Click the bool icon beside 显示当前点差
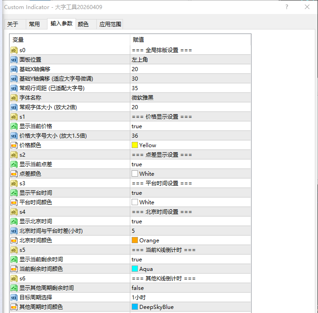This screenshot has height=313, width=318. [14, 164]
